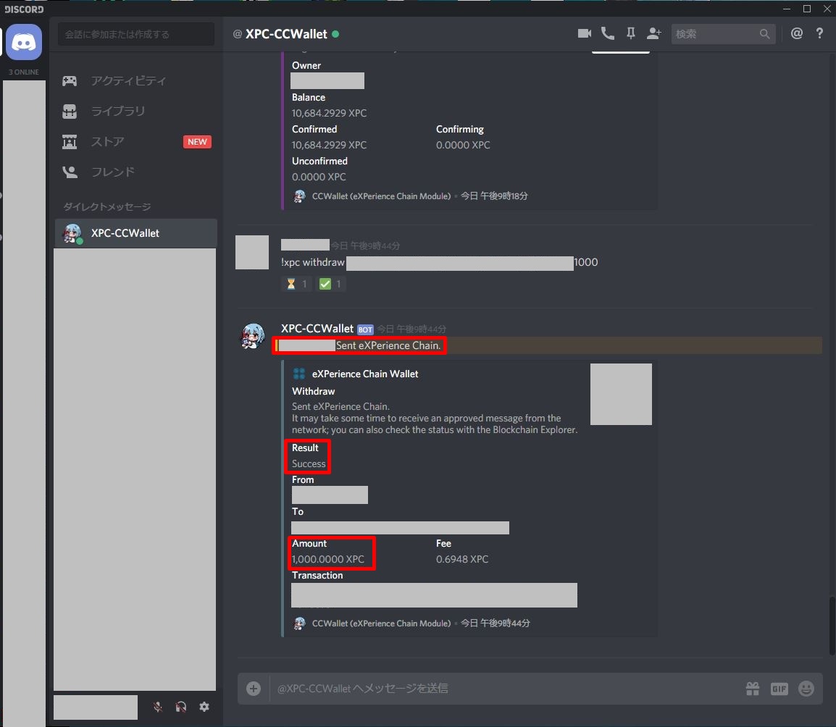This screenshot has width=836, height=727.
Task: Select the XPC-CCWallet direct message
Action: 135,233
